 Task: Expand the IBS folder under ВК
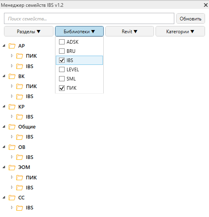[x=12, y=96]
